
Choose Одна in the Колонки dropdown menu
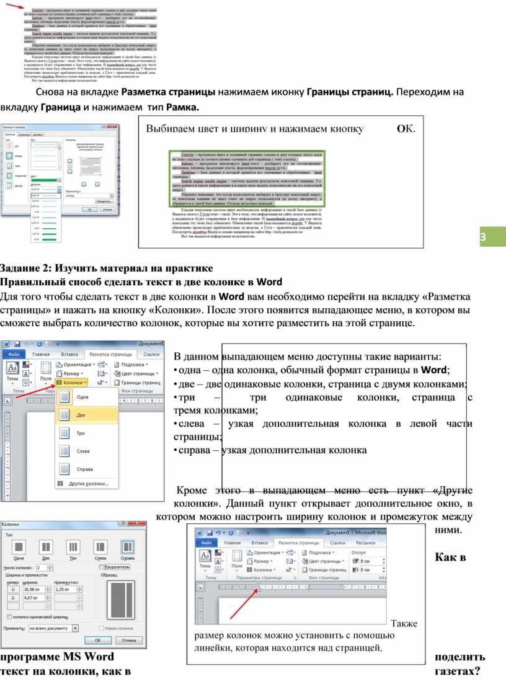87,397
